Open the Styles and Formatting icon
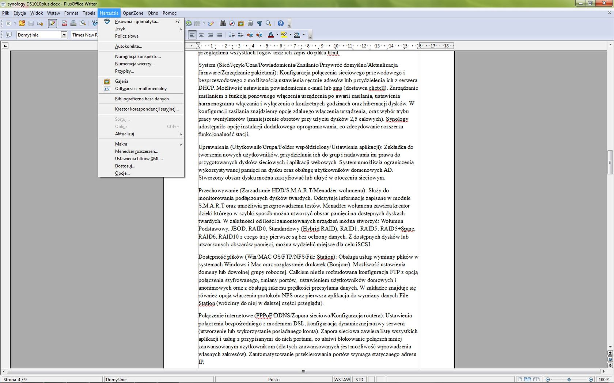This screenshot has width=614, height=383. (8, 35)
